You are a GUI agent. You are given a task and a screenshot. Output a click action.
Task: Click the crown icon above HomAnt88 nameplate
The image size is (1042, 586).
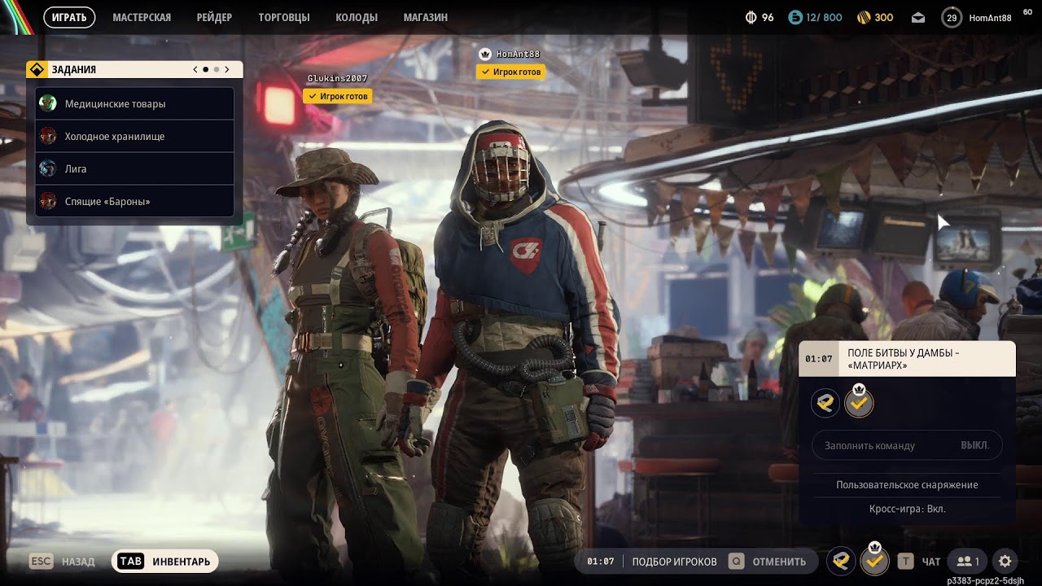click(x=486, y=54)
